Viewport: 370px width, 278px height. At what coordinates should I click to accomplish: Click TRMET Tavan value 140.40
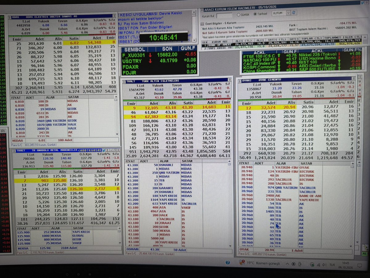(66, 158)
